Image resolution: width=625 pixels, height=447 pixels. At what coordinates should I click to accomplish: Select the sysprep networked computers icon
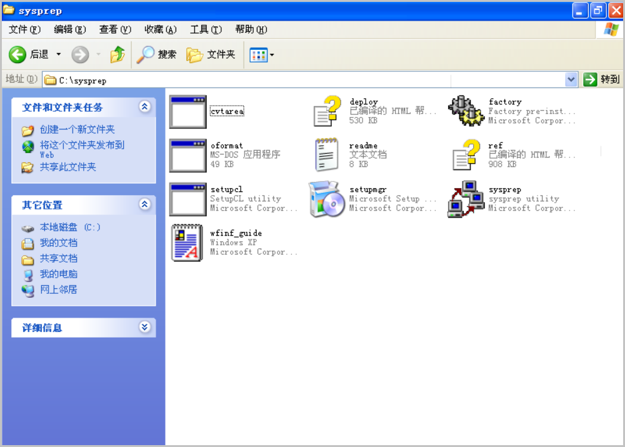466,199
